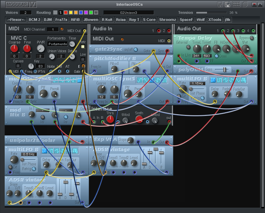Toggle the Retr button in MVC C

pos(83,47)
